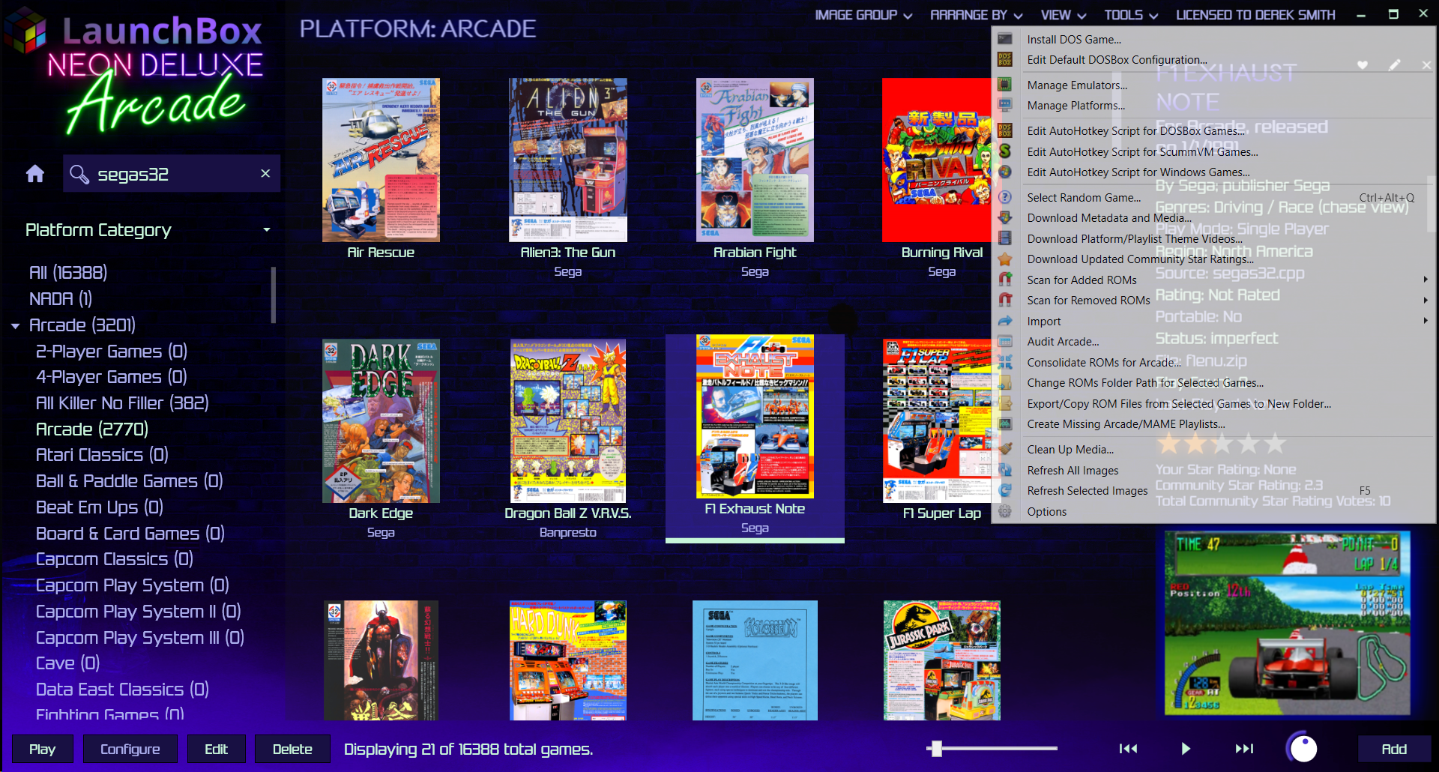The width and height of the screenshot is (1439, 772).
Task: Expand the Scan for Removed ROMs submenu
Action: (x=1425, y=300)
